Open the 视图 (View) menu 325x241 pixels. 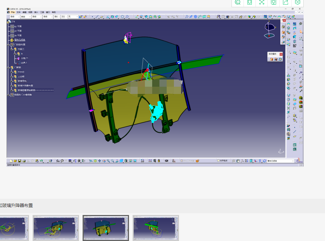coord(30,12)
